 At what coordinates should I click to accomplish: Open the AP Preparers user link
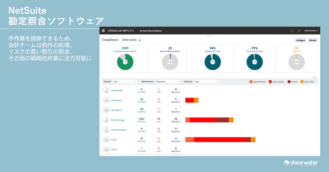point(116,100)
